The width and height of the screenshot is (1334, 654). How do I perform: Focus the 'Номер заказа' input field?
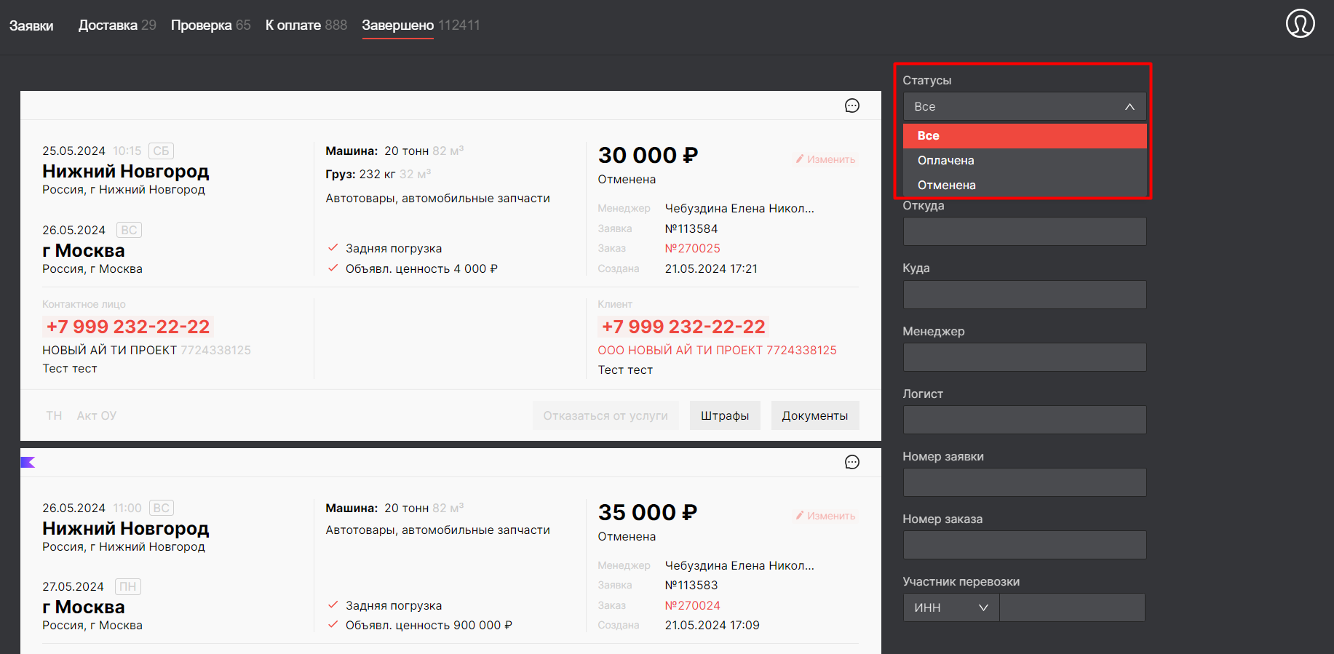(1025, 545)
